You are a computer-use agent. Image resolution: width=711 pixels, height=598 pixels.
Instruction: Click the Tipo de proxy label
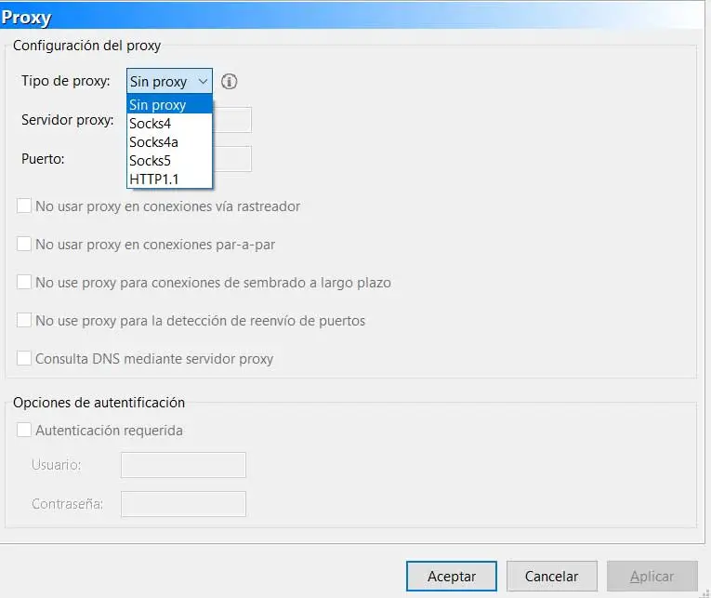(66, 81)
